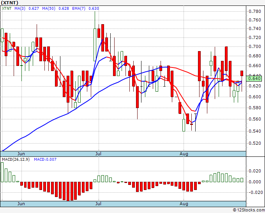This screenshot has height=213, width=265.
Task: Click Jul on the price chart axis
Action: [x=98, y=154]
